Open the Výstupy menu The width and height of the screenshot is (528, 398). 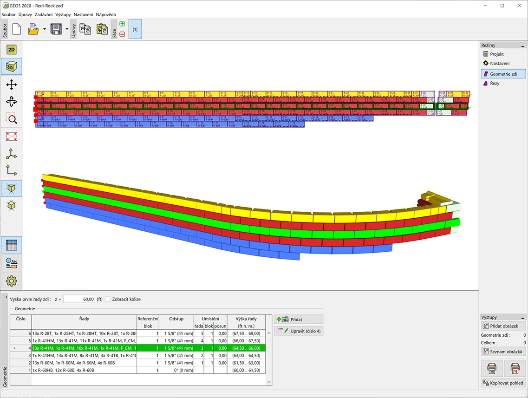[x=63, y=14]
